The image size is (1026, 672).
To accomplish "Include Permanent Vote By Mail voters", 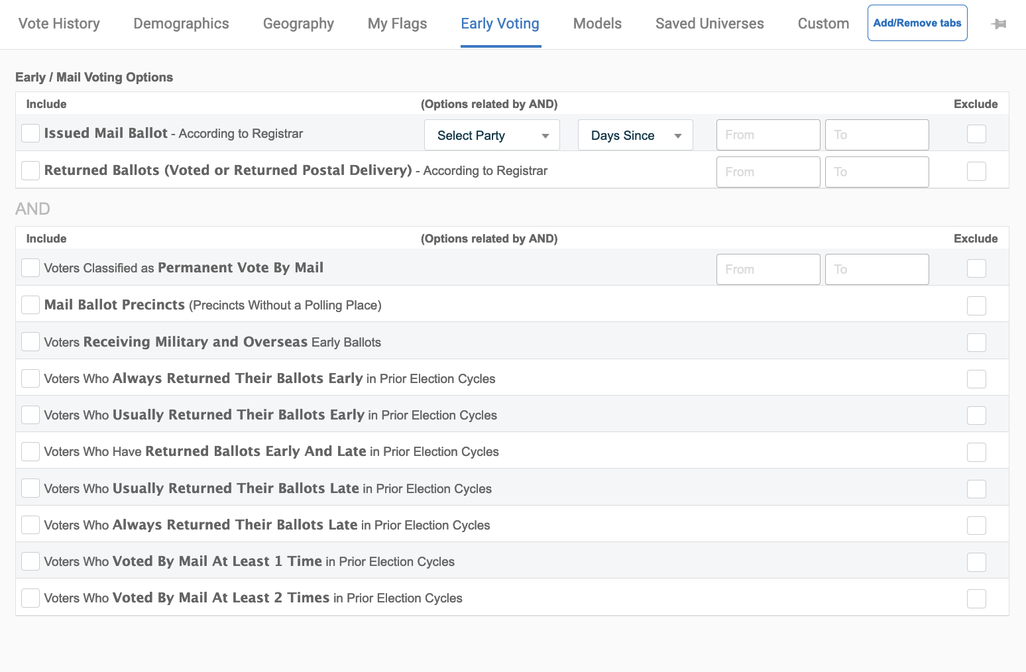I will click(30, 268).
